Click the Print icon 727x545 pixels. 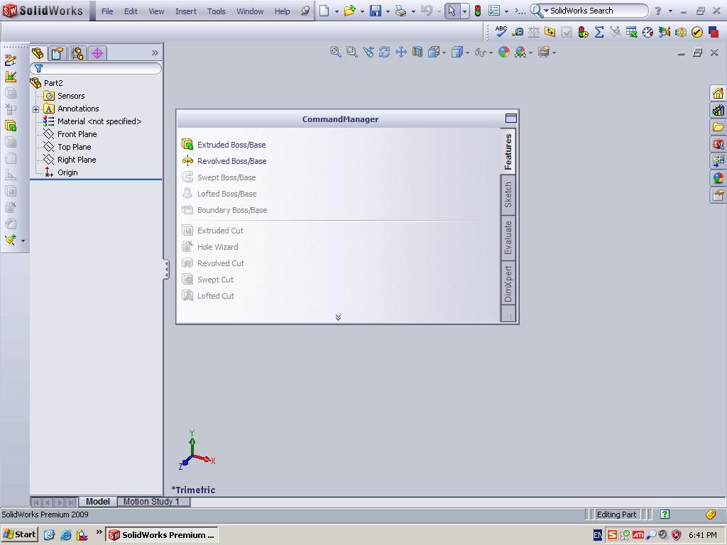click(400, 11)
